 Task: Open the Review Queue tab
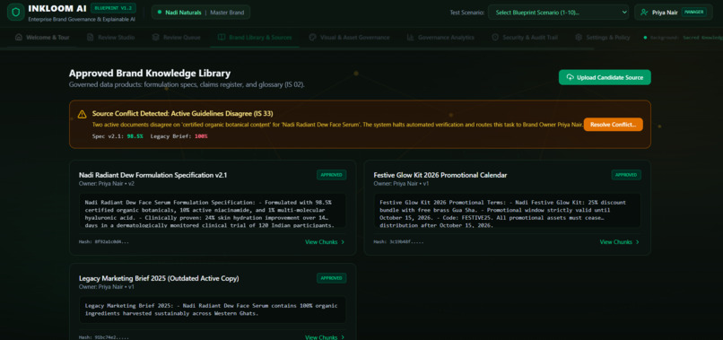tap(176, 38)
